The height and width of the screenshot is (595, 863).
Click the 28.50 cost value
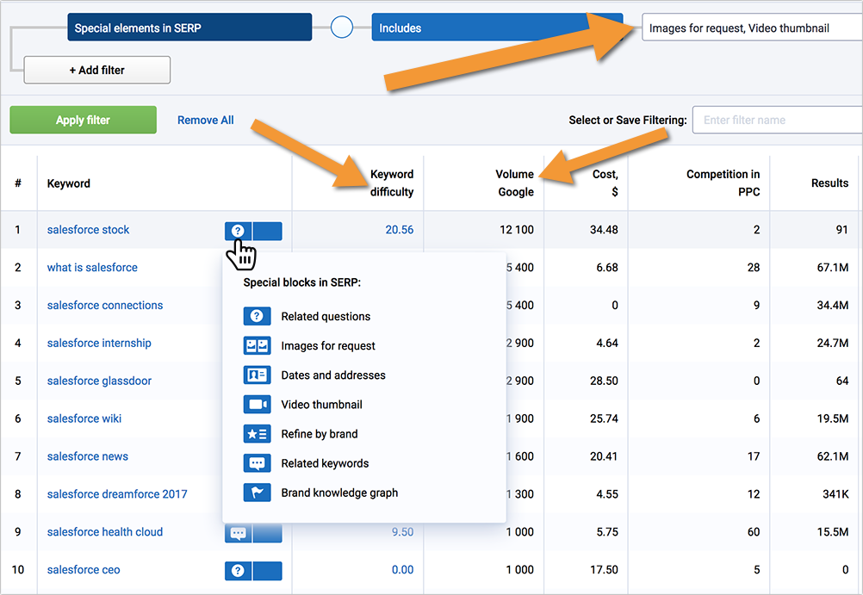[604, 381]
